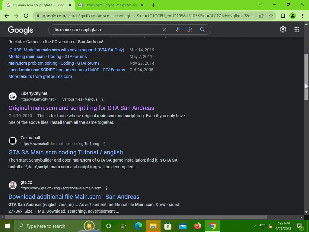This screenshot has width=309, height=232.
Task: Click the address bar URL
Action: 149,16
